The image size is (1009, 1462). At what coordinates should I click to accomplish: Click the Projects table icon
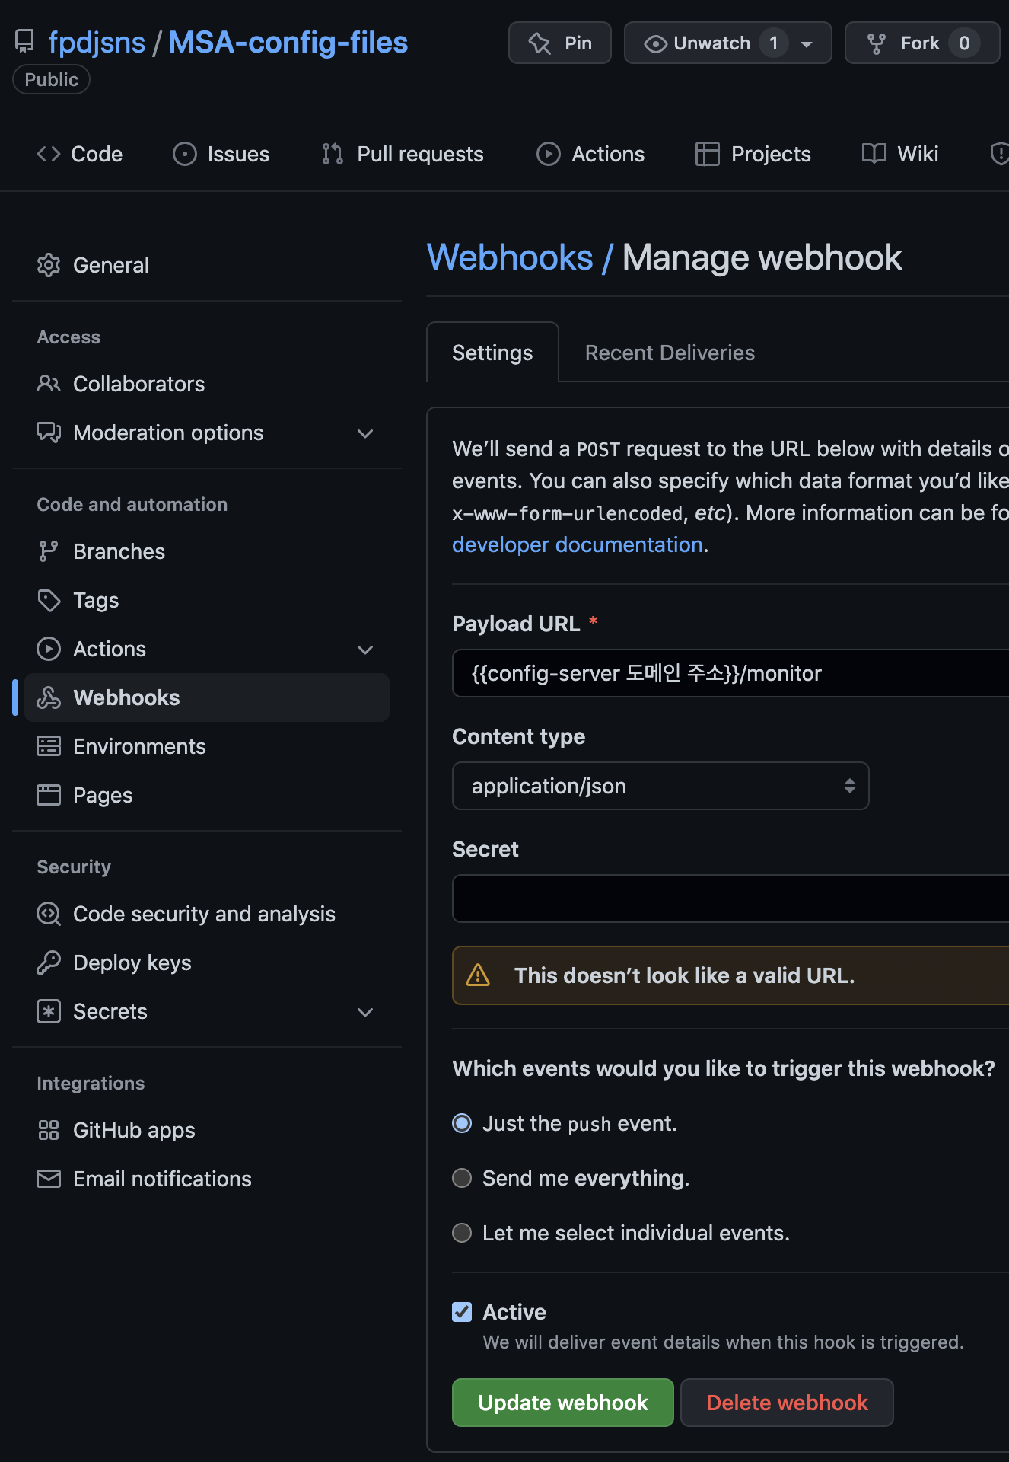[708, 154]
